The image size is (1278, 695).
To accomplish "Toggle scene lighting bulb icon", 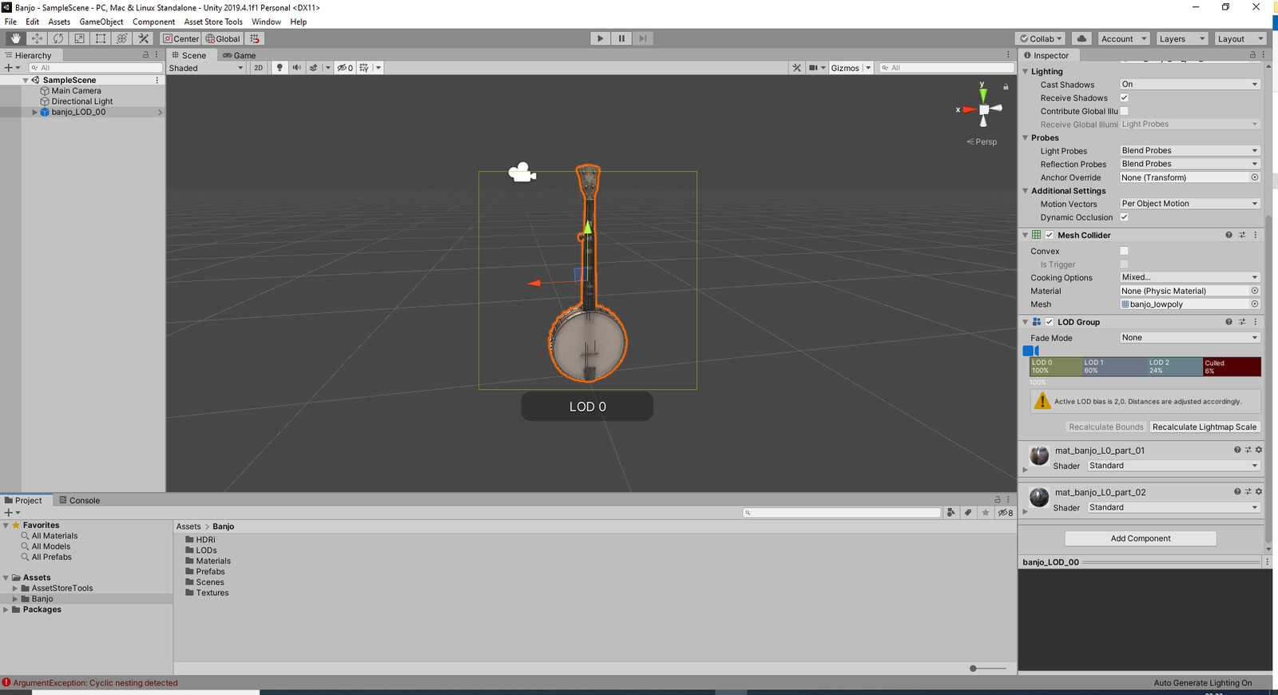I will pos(280,68).
